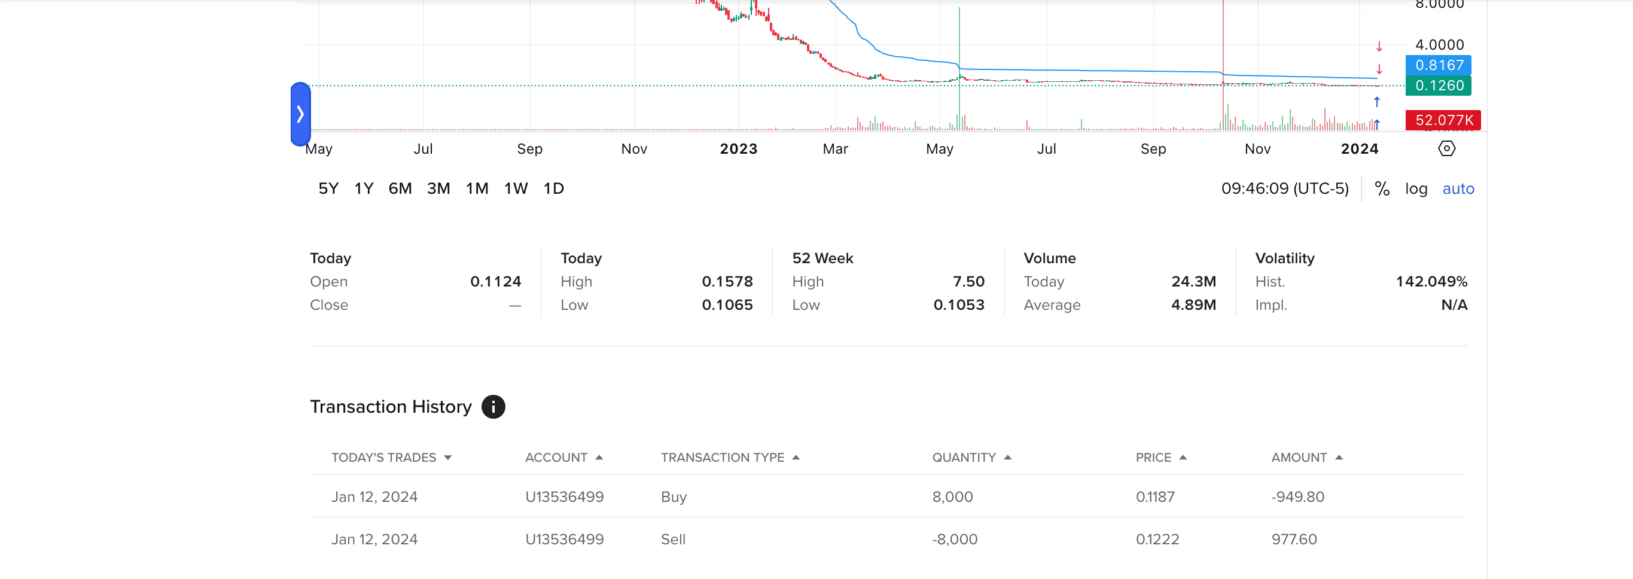Click Transaction History info icon
This screenshot has height=579, width=1633.
(492, 407)
